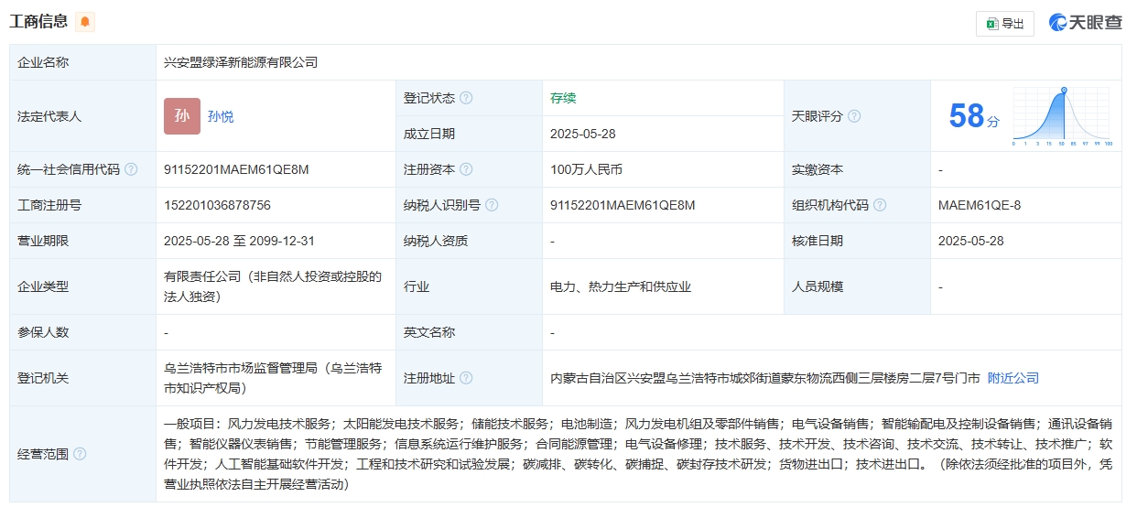Click the 登记机关 label
Image resolution: width=1137 pixels, height=518 pixels.
point(43,378)
